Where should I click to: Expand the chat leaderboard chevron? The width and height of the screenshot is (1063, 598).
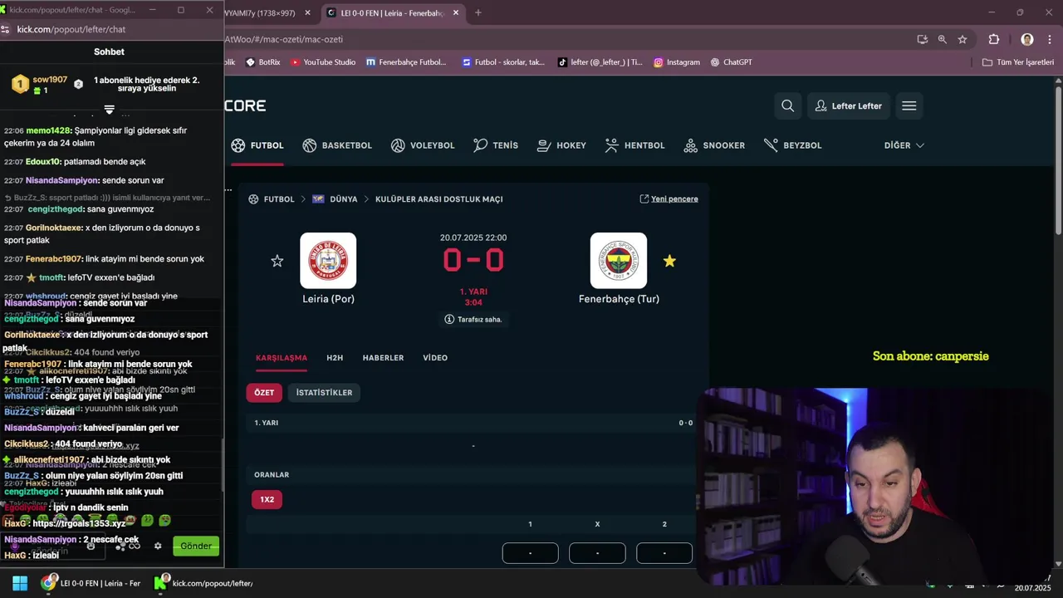coord(109,109)
